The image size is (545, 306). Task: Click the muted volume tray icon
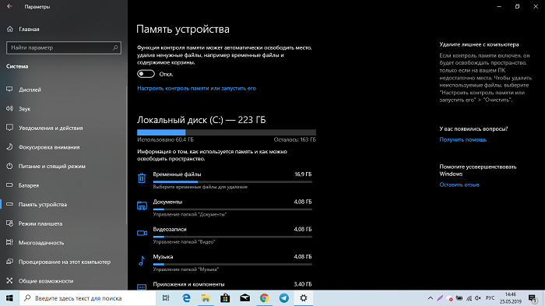coord(478,298)
